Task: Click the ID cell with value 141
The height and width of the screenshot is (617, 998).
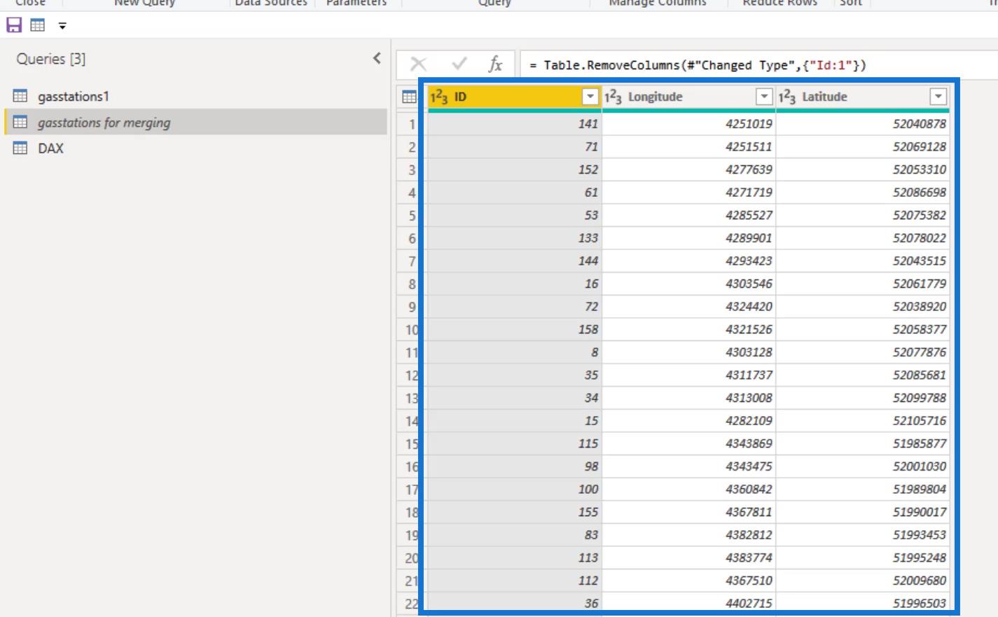Action: click(515, 124)
